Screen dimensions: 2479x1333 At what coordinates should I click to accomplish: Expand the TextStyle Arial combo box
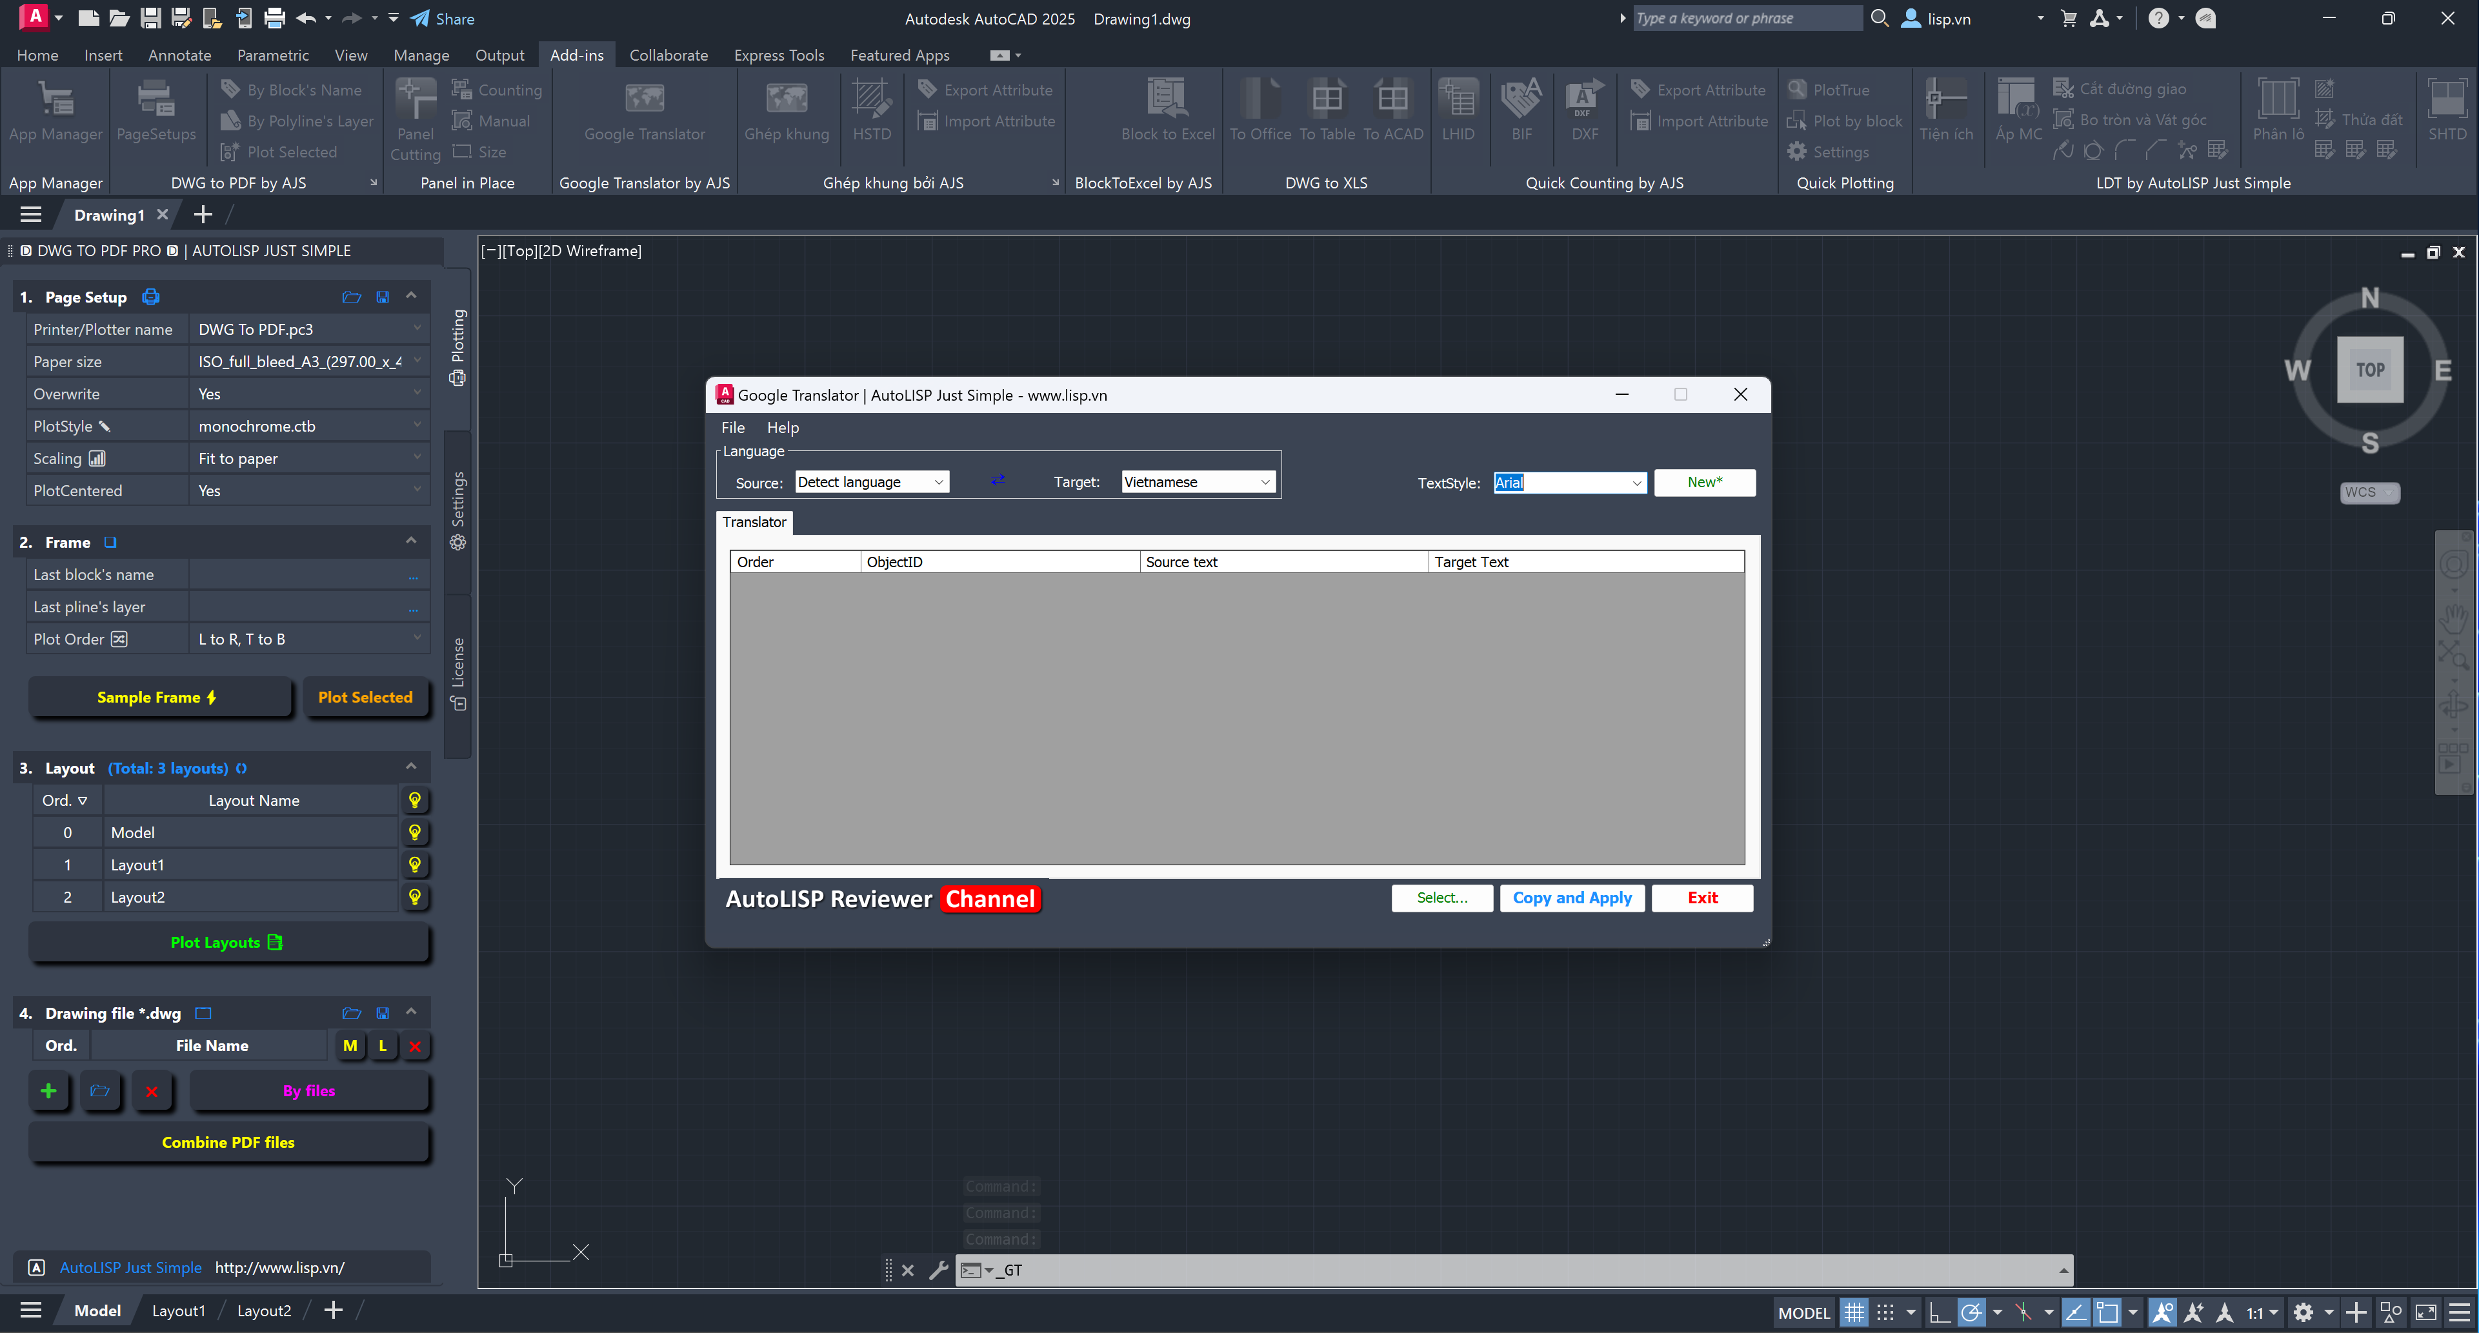pos(1636,483)
